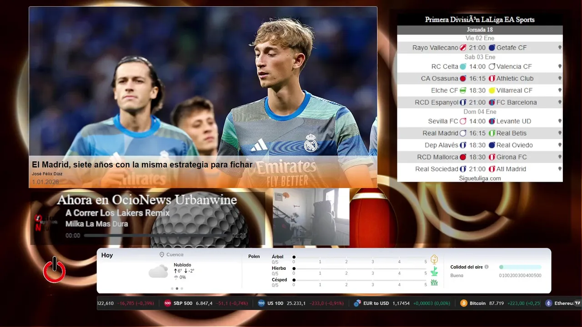The height and width of the screenshot is (327, 582).
Task: Click the audio player progress bar
Action: click(x=157, y=236)
